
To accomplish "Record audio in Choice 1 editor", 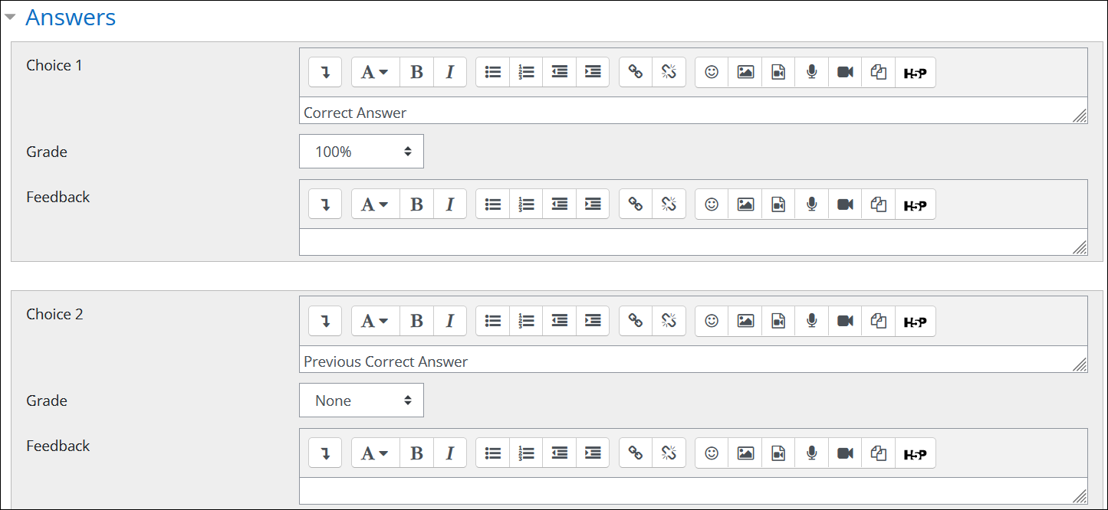I will 812,72.
